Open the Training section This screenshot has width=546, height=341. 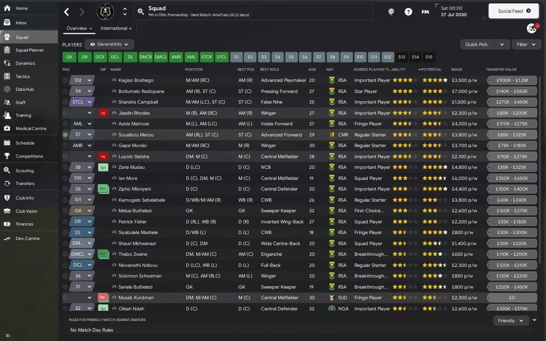[29, 115]
